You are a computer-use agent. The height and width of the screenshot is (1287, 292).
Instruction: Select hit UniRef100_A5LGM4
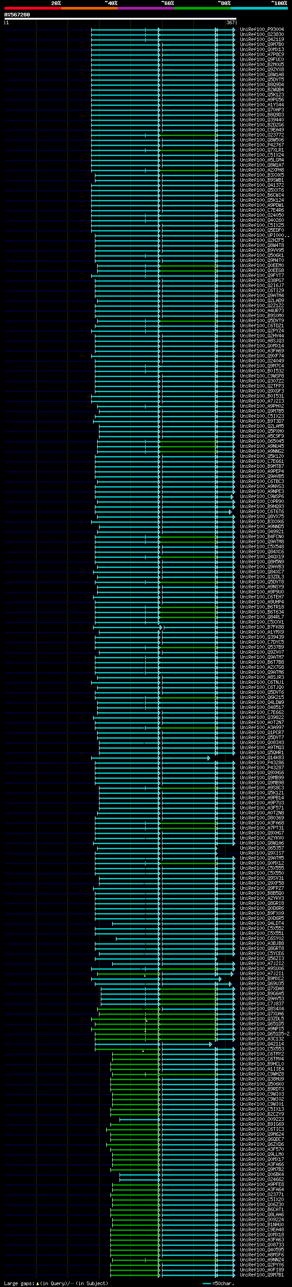(262, 160)
